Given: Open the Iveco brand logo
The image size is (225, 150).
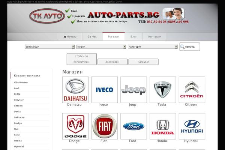Looking at the screenshot, I should (105, 90).
